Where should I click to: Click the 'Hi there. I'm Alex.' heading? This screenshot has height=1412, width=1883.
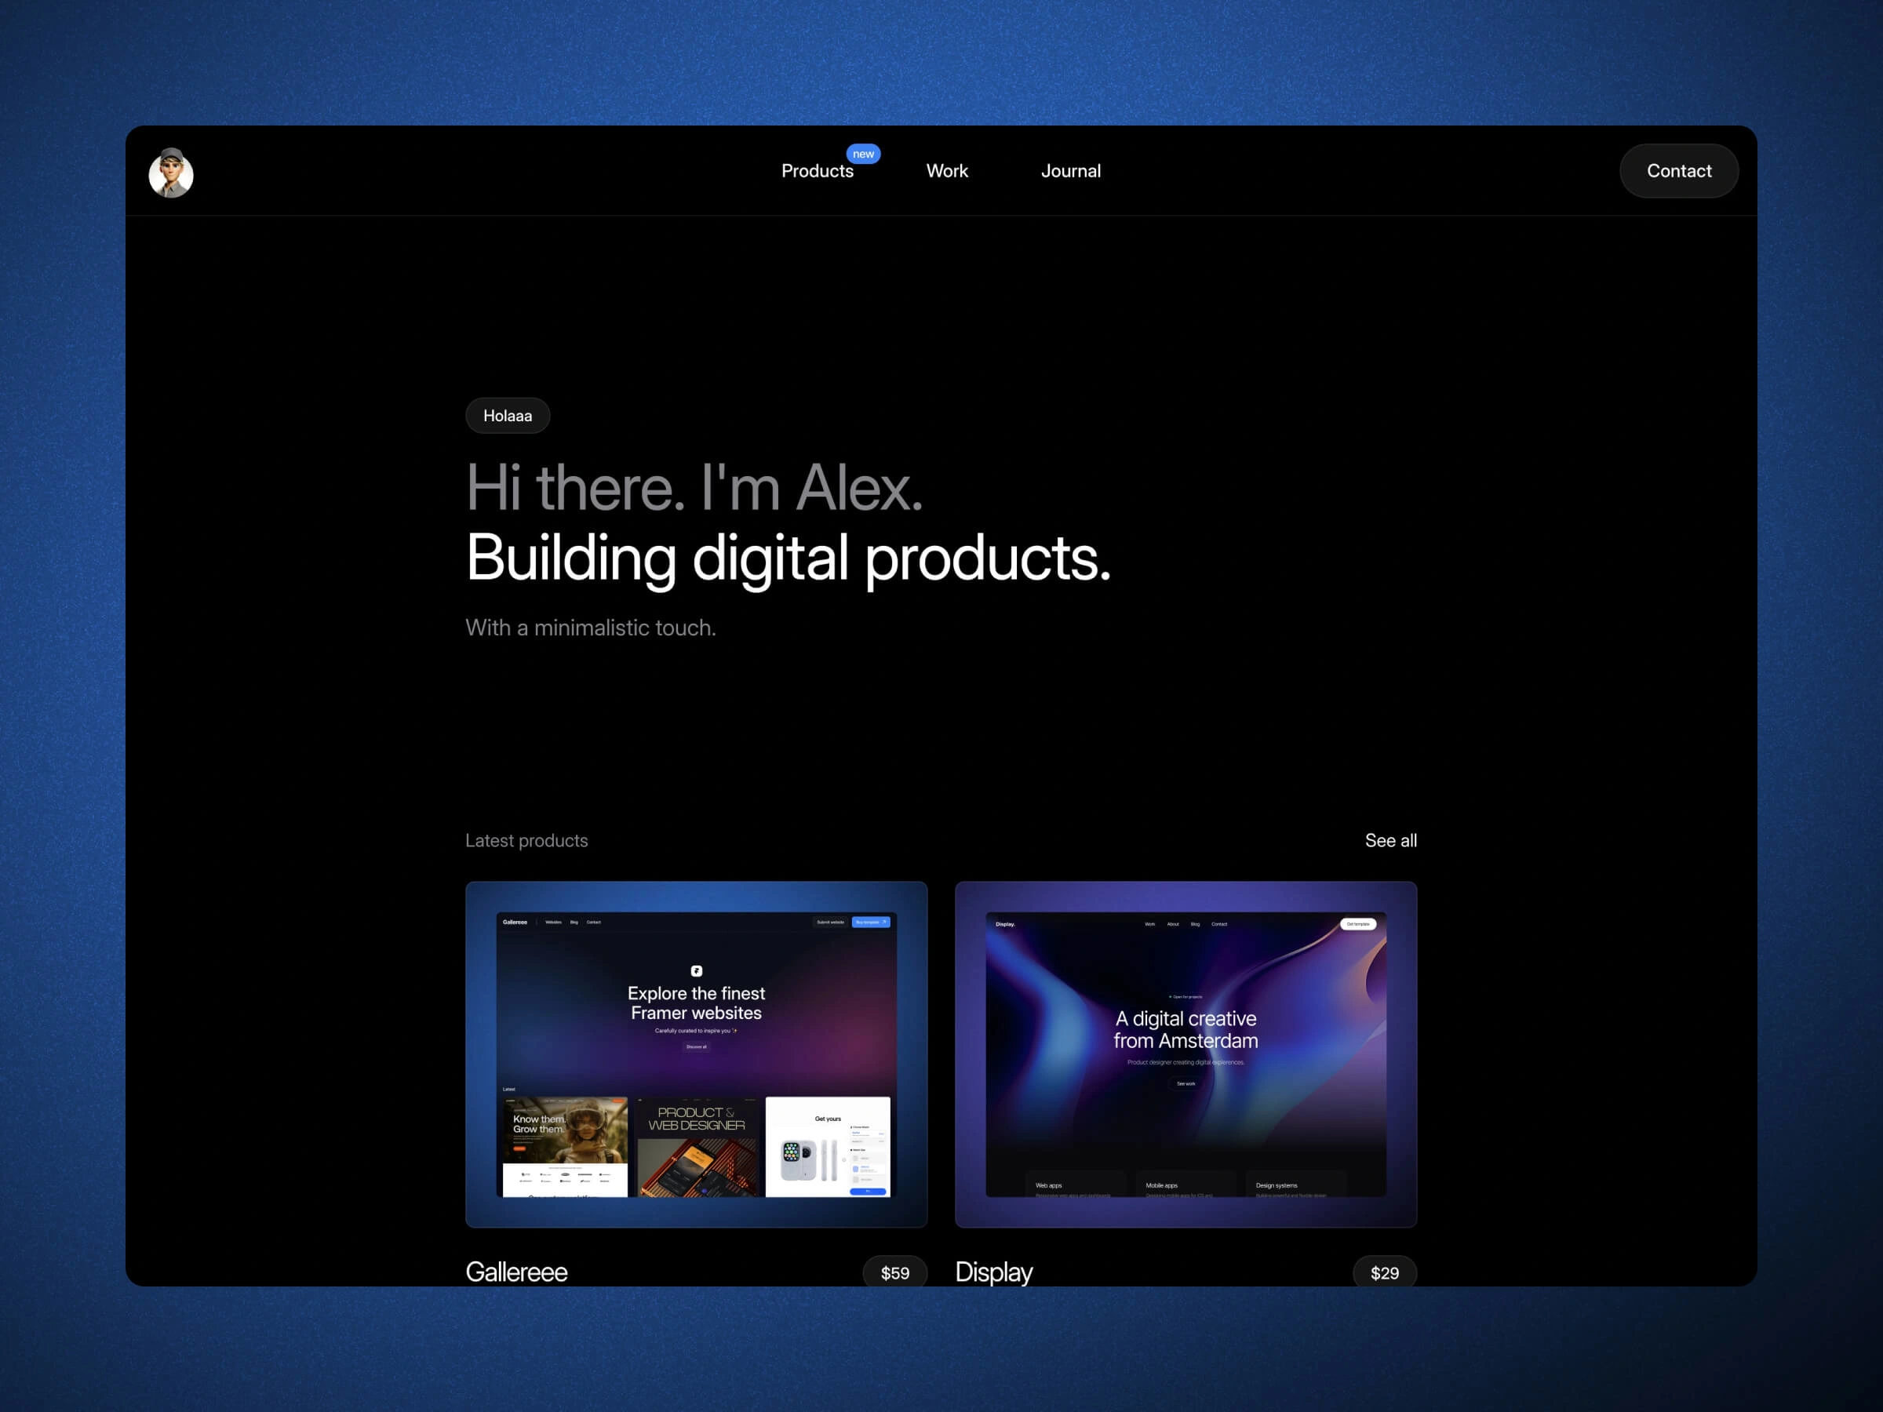pos(694,488)
